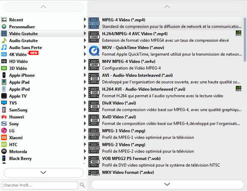Choose H.264 AVI - Audio-Video Interleaved
Image resolution: width=247 pixels, height=191 pixels.
tap(165, 92)
